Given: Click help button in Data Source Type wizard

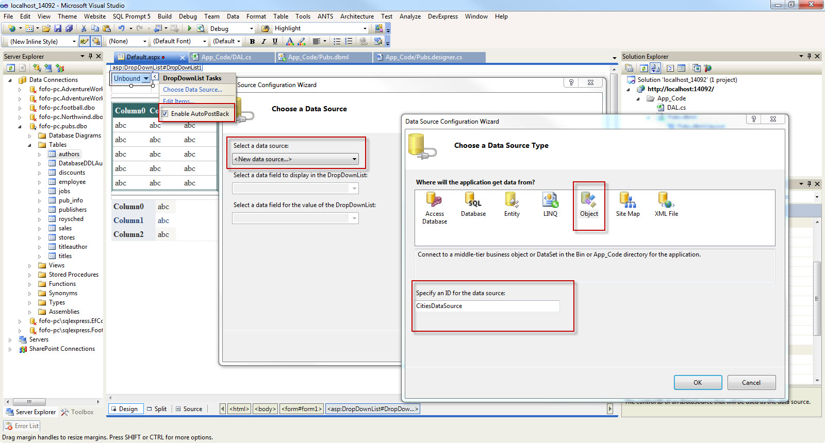Looking at the screenshot, I should 754,119.
